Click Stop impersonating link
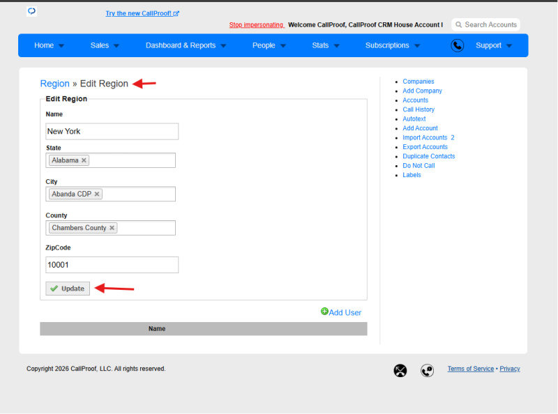This screenshot has width=558, height=414. click(257, 25)
